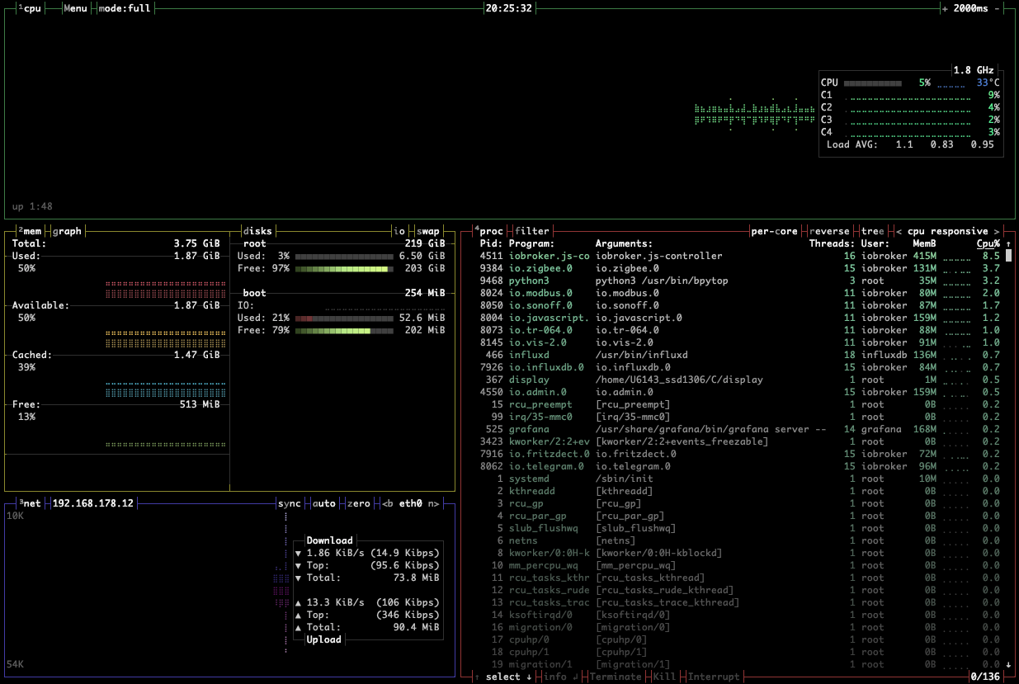Click the filter field in proc box
Viewport: 1019px width, 684px height.
[532, 231]
